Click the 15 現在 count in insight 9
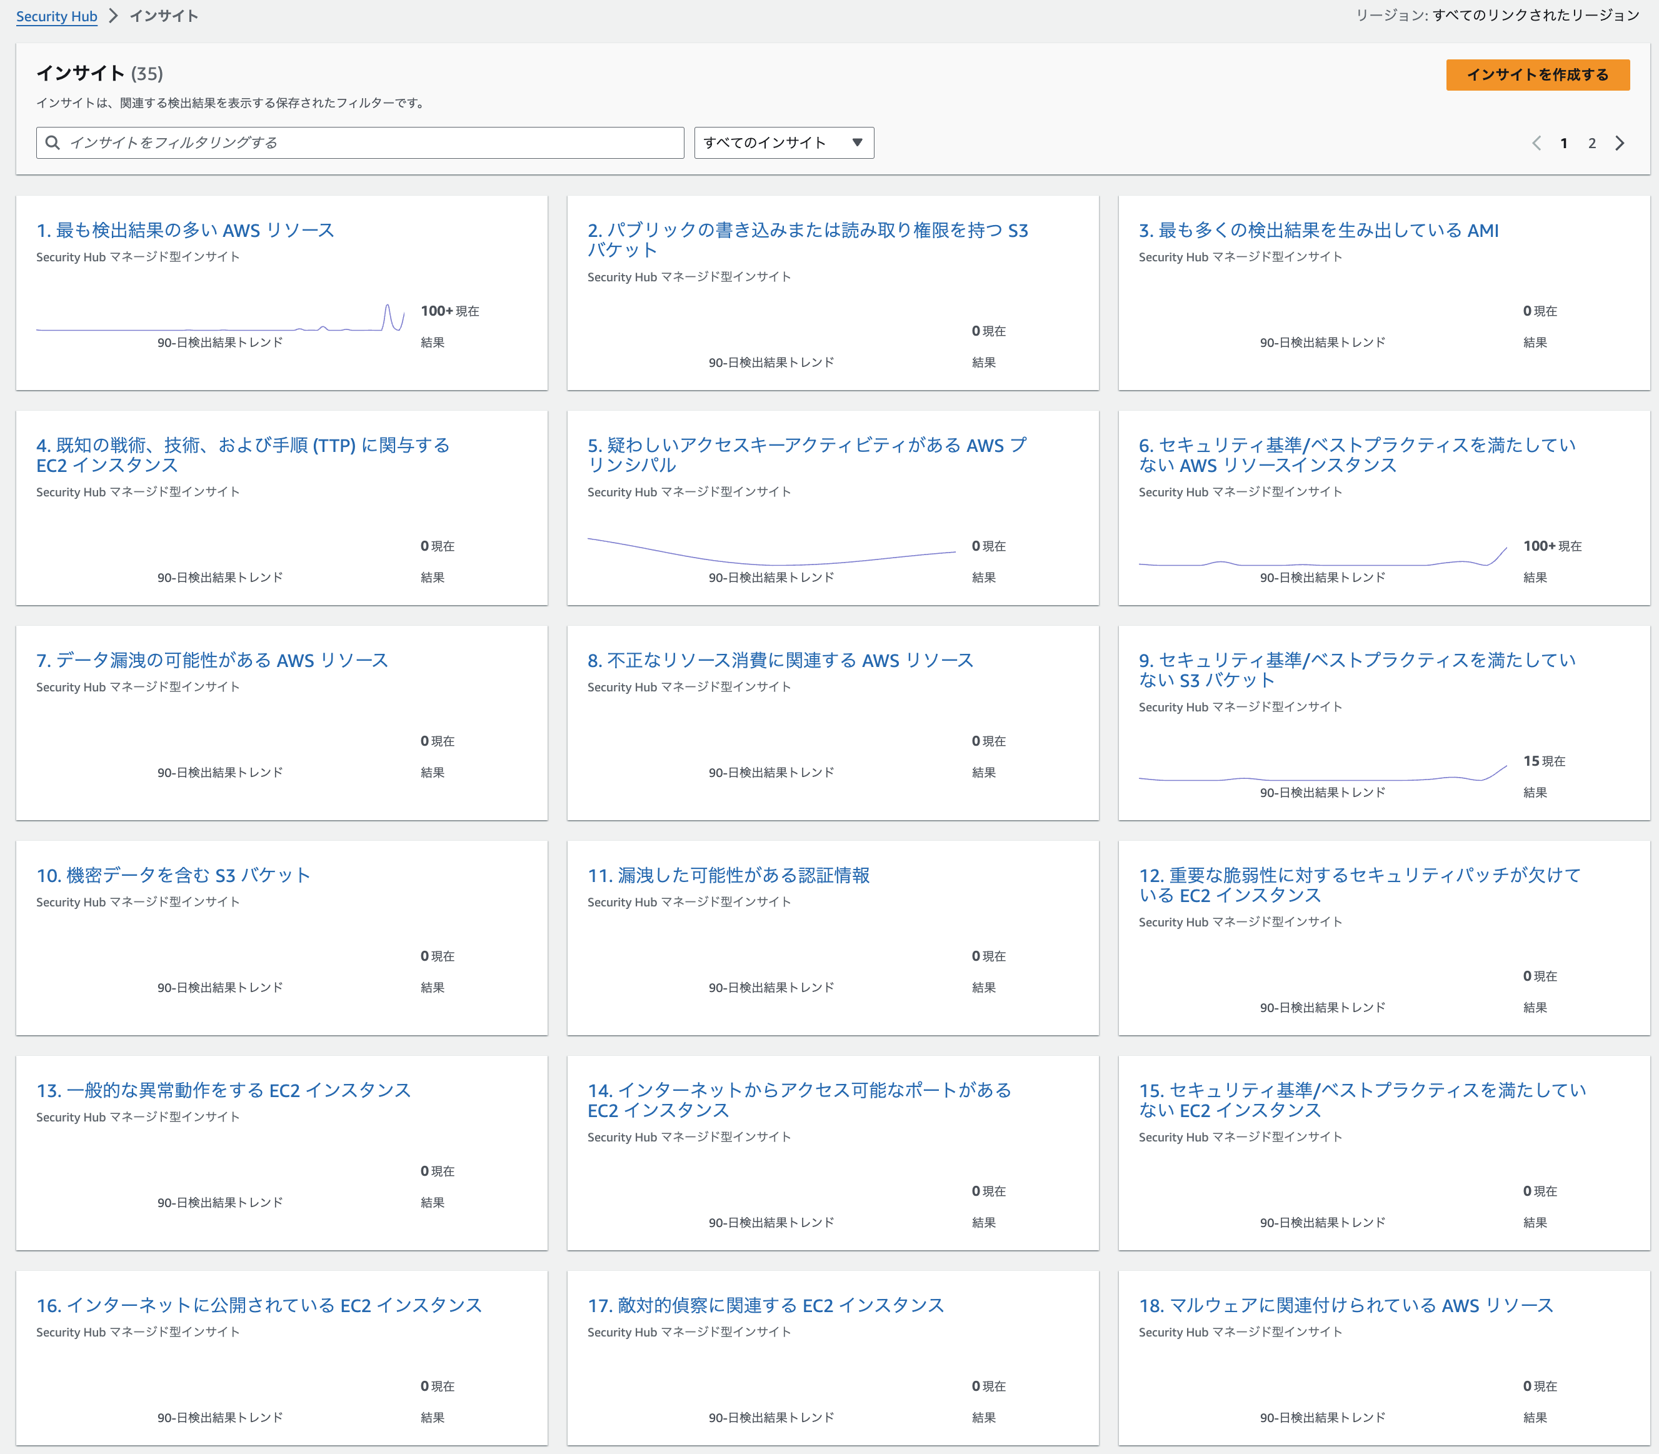1659x1454 pixels. click(1544, 762)
